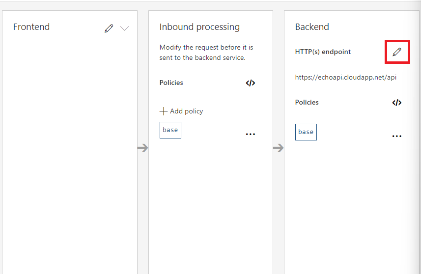This screenshot has width=421, height=274.
Task: Select base policy tag in Backend
Action: (306, 132)
